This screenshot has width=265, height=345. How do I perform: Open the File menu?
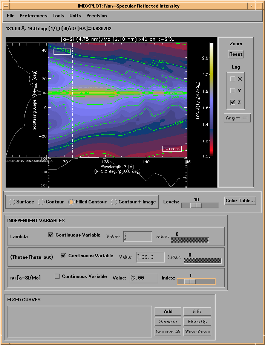11,16
